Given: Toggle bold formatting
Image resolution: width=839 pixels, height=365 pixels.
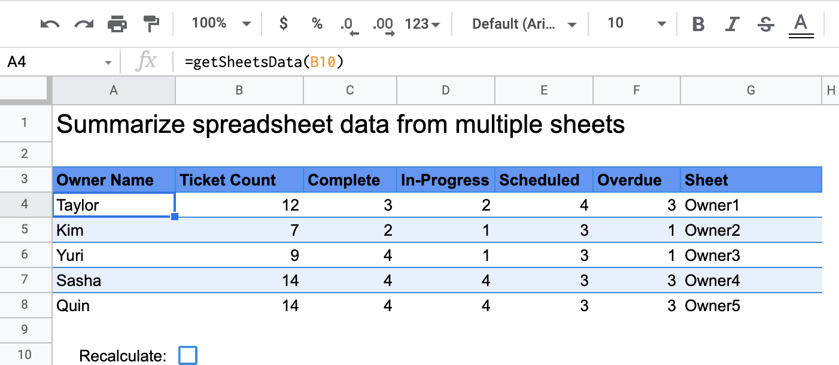Looking at the screenshot, I should click(x=698, y=23).
